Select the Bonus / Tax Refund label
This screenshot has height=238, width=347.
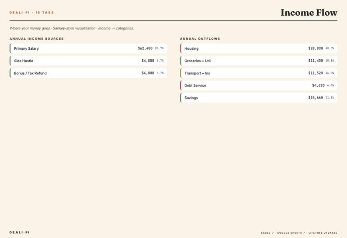click(x=30, y=73)
